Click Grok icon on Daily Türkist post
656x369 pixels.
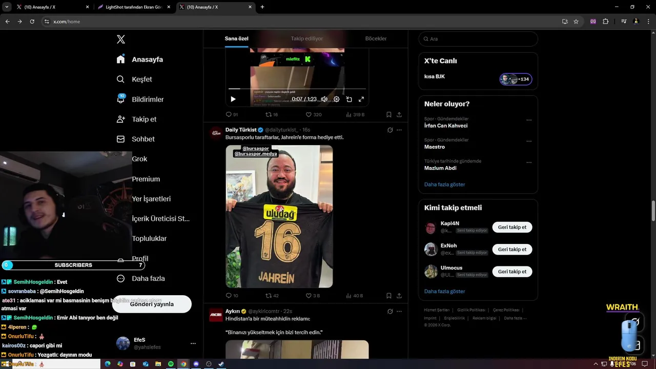click(x=390, y=130)
